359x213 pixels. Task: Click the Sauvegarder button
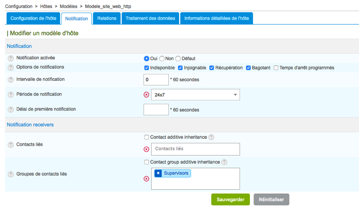coord(230,200)
